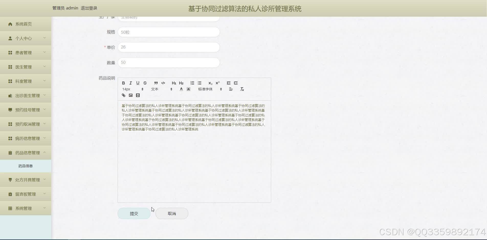
Task: Open text color picker
Action: point(181,89)
